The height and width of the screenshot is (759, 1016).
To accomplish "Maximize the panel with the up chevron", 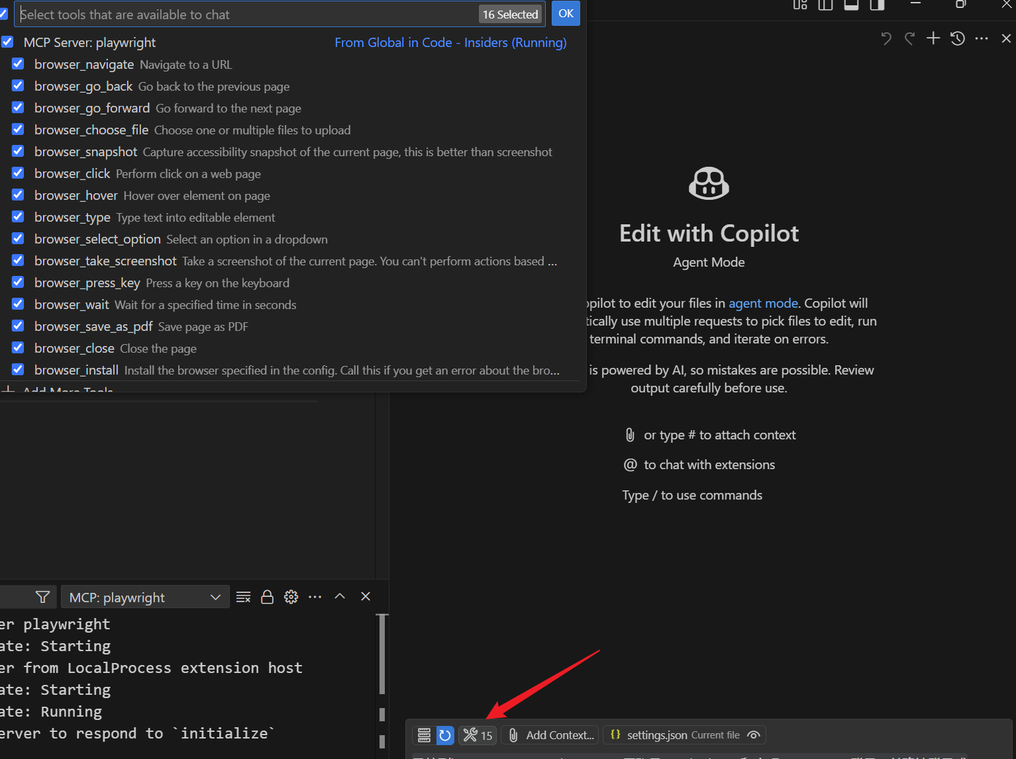I will (x=340, y=596).
